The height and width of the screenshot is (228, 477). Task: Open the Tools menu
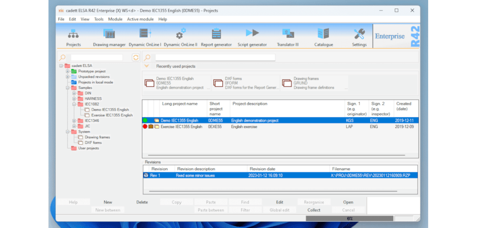pyautogui.click(x=99, y=19)
